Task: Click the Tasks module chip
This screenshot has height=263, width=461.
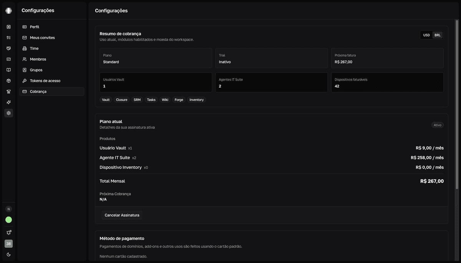Action: click(x=151, y=100)
